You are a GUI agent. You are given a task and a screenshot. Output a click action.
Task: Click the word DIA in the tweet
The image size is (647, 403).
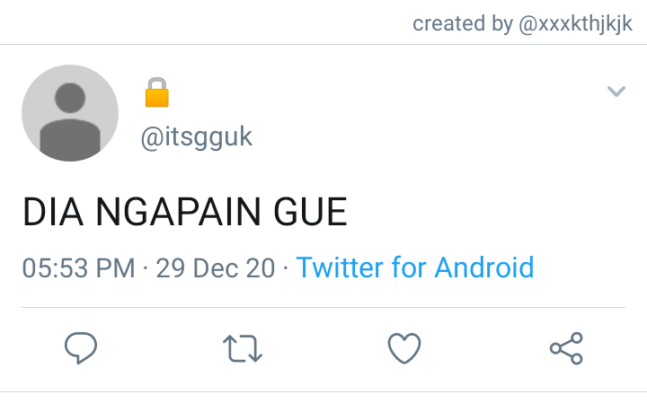(53, 212)
